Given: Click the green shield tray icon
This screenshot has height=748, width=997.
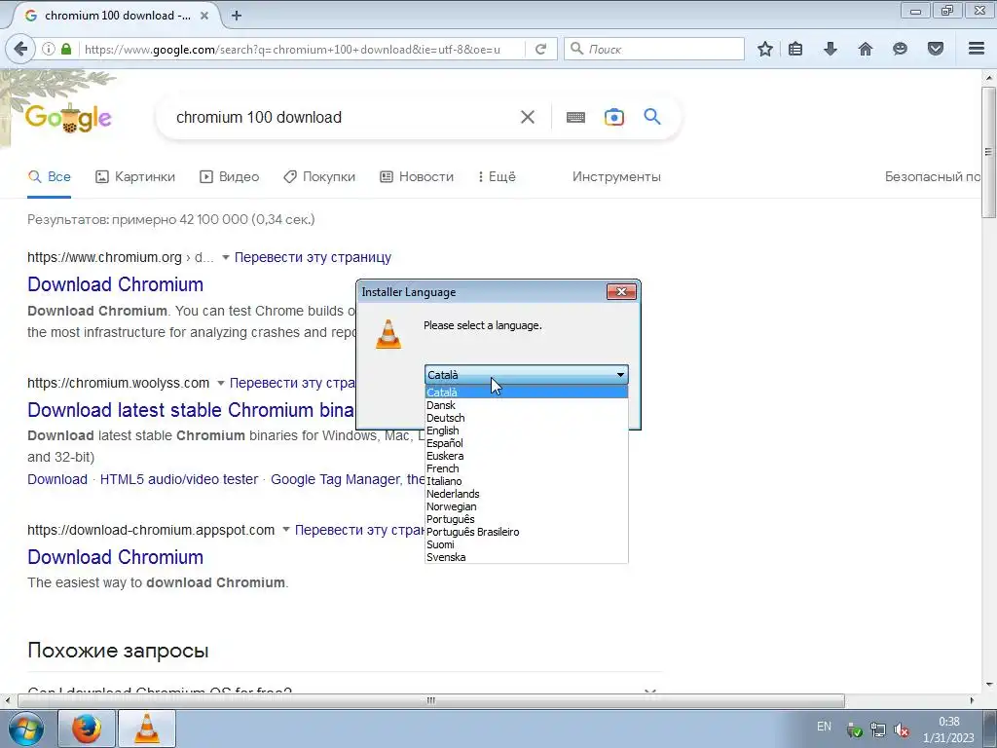Looking at the screenshot, I should coord(855,729).
